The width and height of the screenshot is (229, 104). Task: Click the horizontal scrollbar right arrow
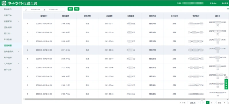click(228, 99)
